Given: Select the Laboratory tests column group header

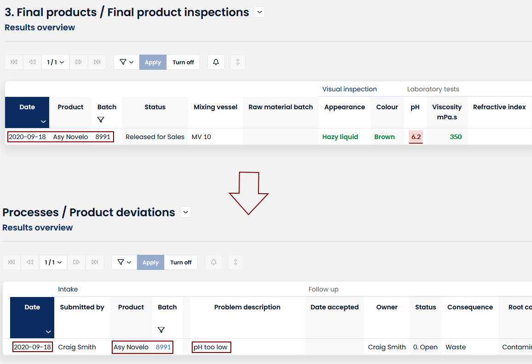Looking at the screenshot, I should point(433,89).
